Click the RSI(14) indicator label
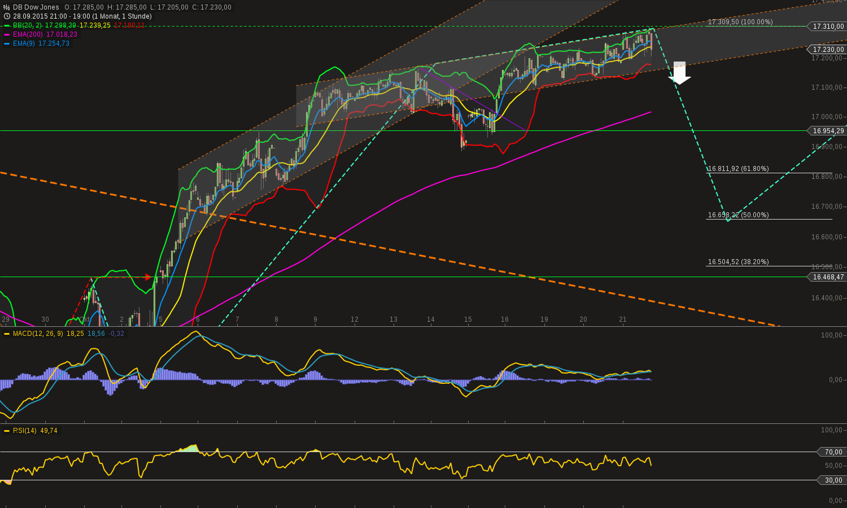Screen dimensions: 847x508 pos(25,431)
